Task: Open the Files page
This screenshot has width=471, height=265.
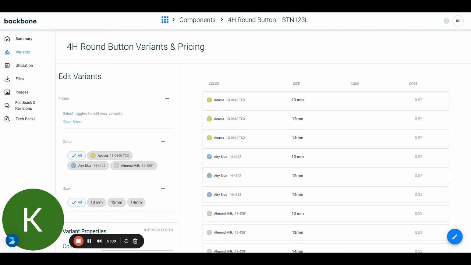Action: [20, 79]
